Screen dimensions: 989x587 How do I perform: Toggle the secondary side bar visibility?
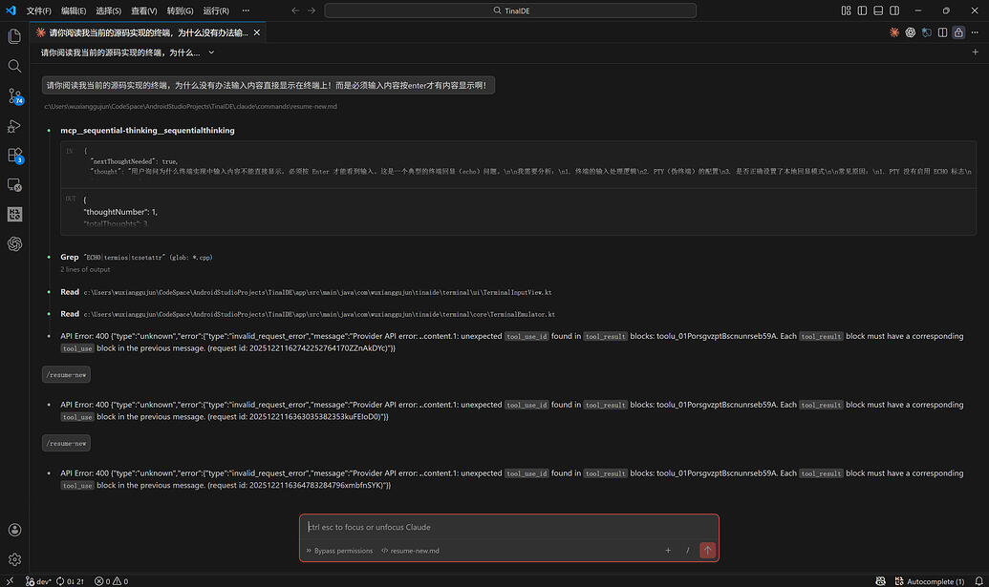[894, 10]
